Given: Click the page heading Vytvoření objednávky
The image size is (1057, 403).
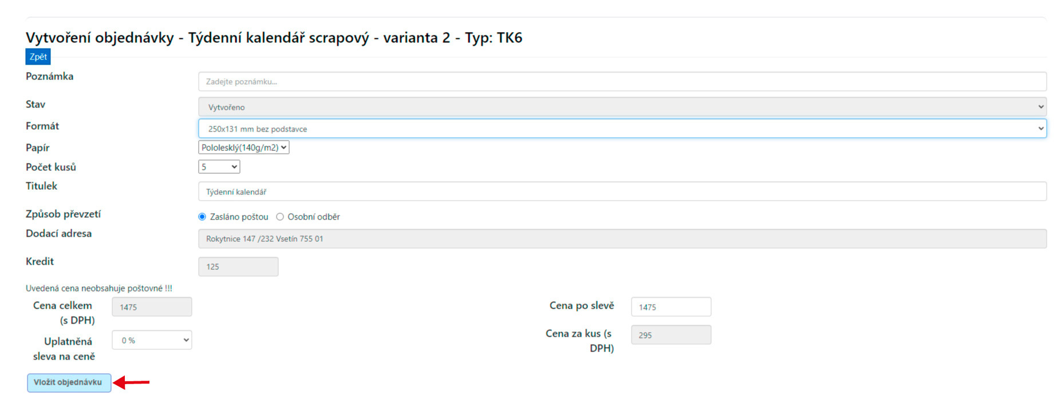Looking at the screenshot, I should pos(274,38).
